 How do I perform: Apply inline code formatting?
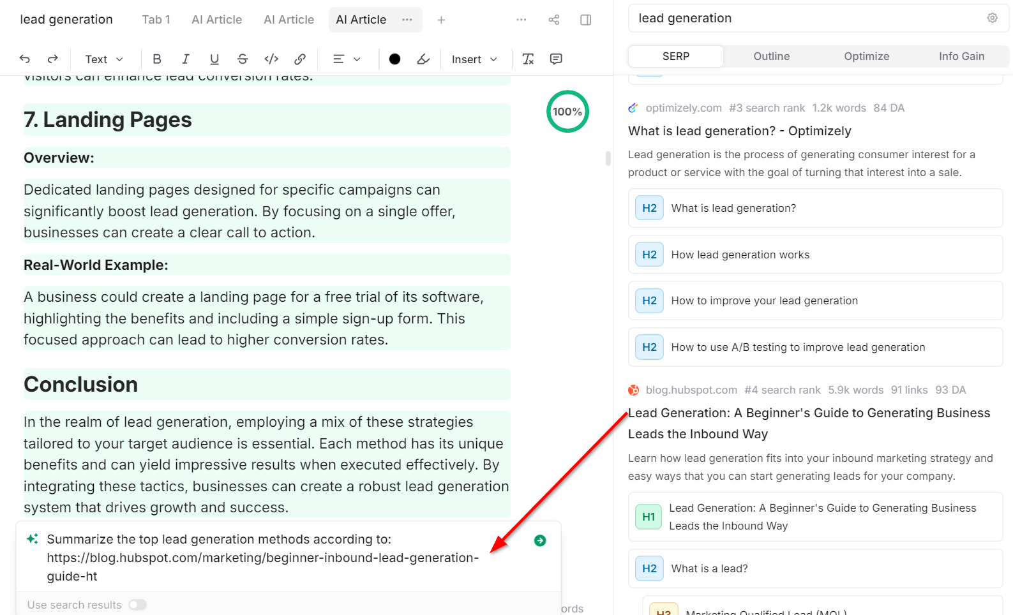pyautogui.click(x=271, y=59)
